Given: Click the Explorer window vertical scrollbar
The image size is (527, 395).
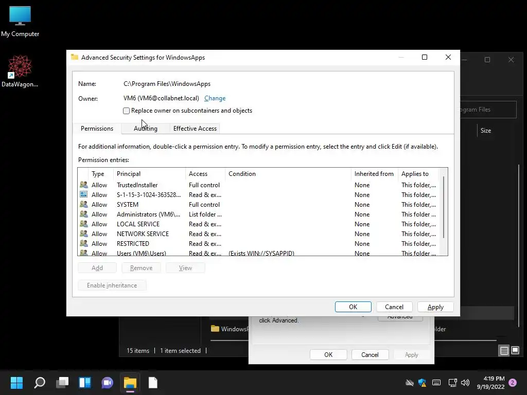Looking at the screenshot, I should [x=519, y=245].
